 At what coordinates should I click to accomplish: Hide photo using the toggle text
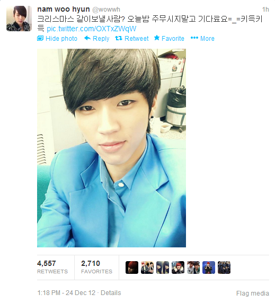coord(61,39)
